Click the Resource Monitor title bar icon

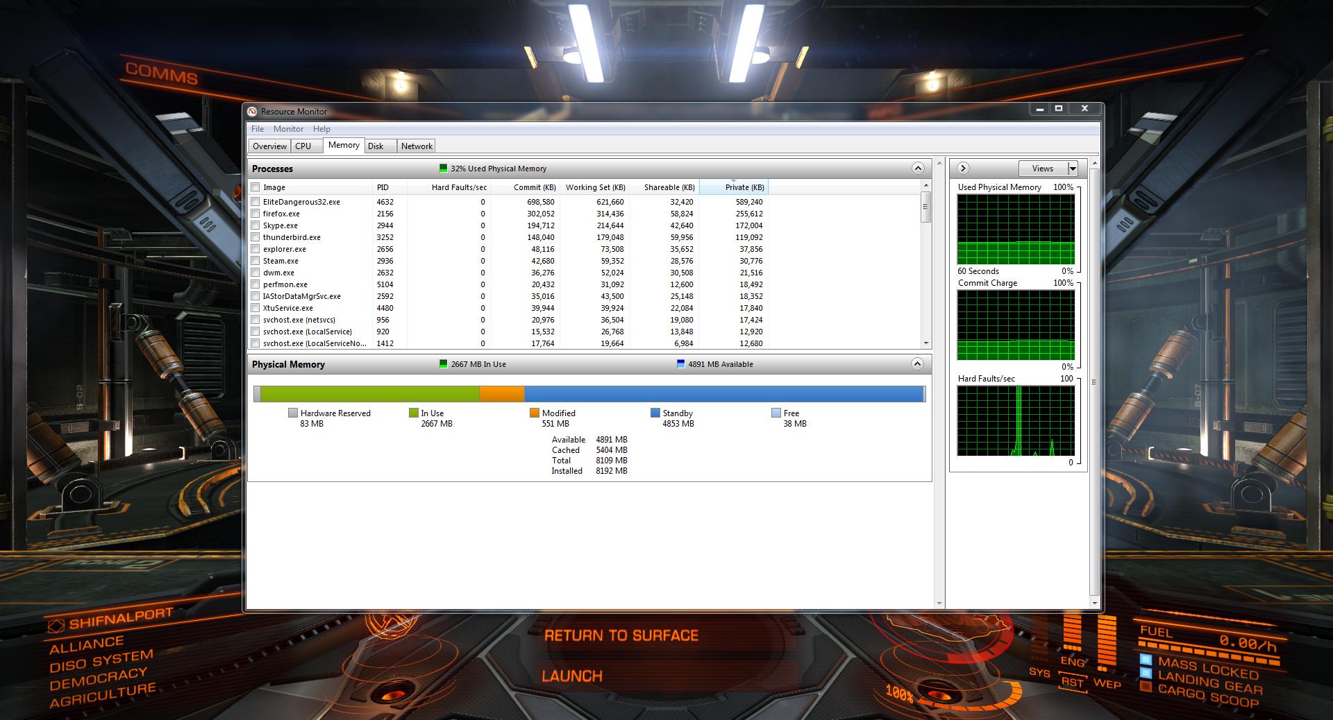tap(252, 111)
